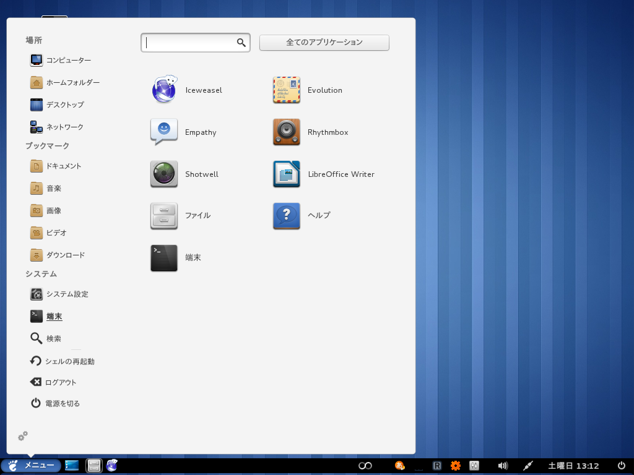The image size is (634, 475).
Task: Click the power icon in panel
Action: coord(622,465)
